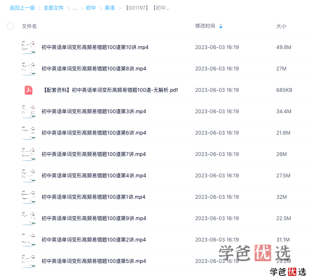Click the modified date of 第1讲.mp4
The image size is (309, 278).
tap(217, 197)
